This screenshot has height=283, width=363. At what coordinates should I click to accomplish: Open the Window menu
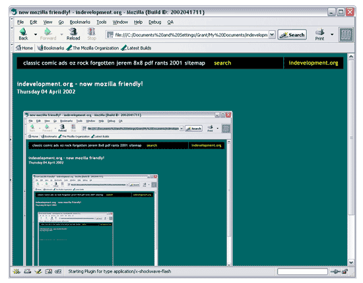click(120, 22)
